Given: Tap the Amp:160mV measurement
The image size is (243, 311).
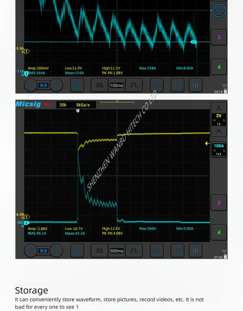Looking at the screenshot, I should tap(38, 68).
